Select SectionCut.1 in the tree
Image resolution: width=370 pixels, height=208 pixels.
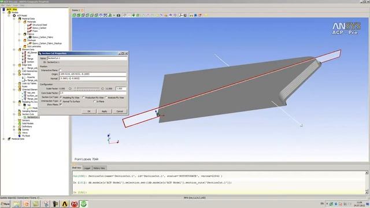tap(34, 117)
